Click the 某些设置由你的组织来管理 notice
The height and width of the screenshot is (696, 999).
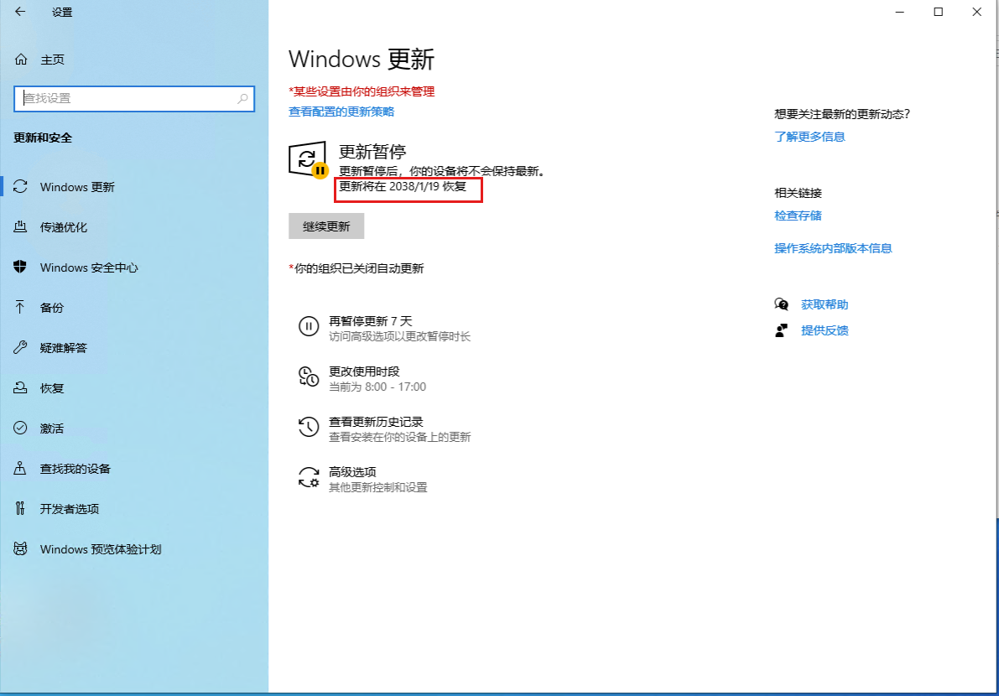point(362,91)
